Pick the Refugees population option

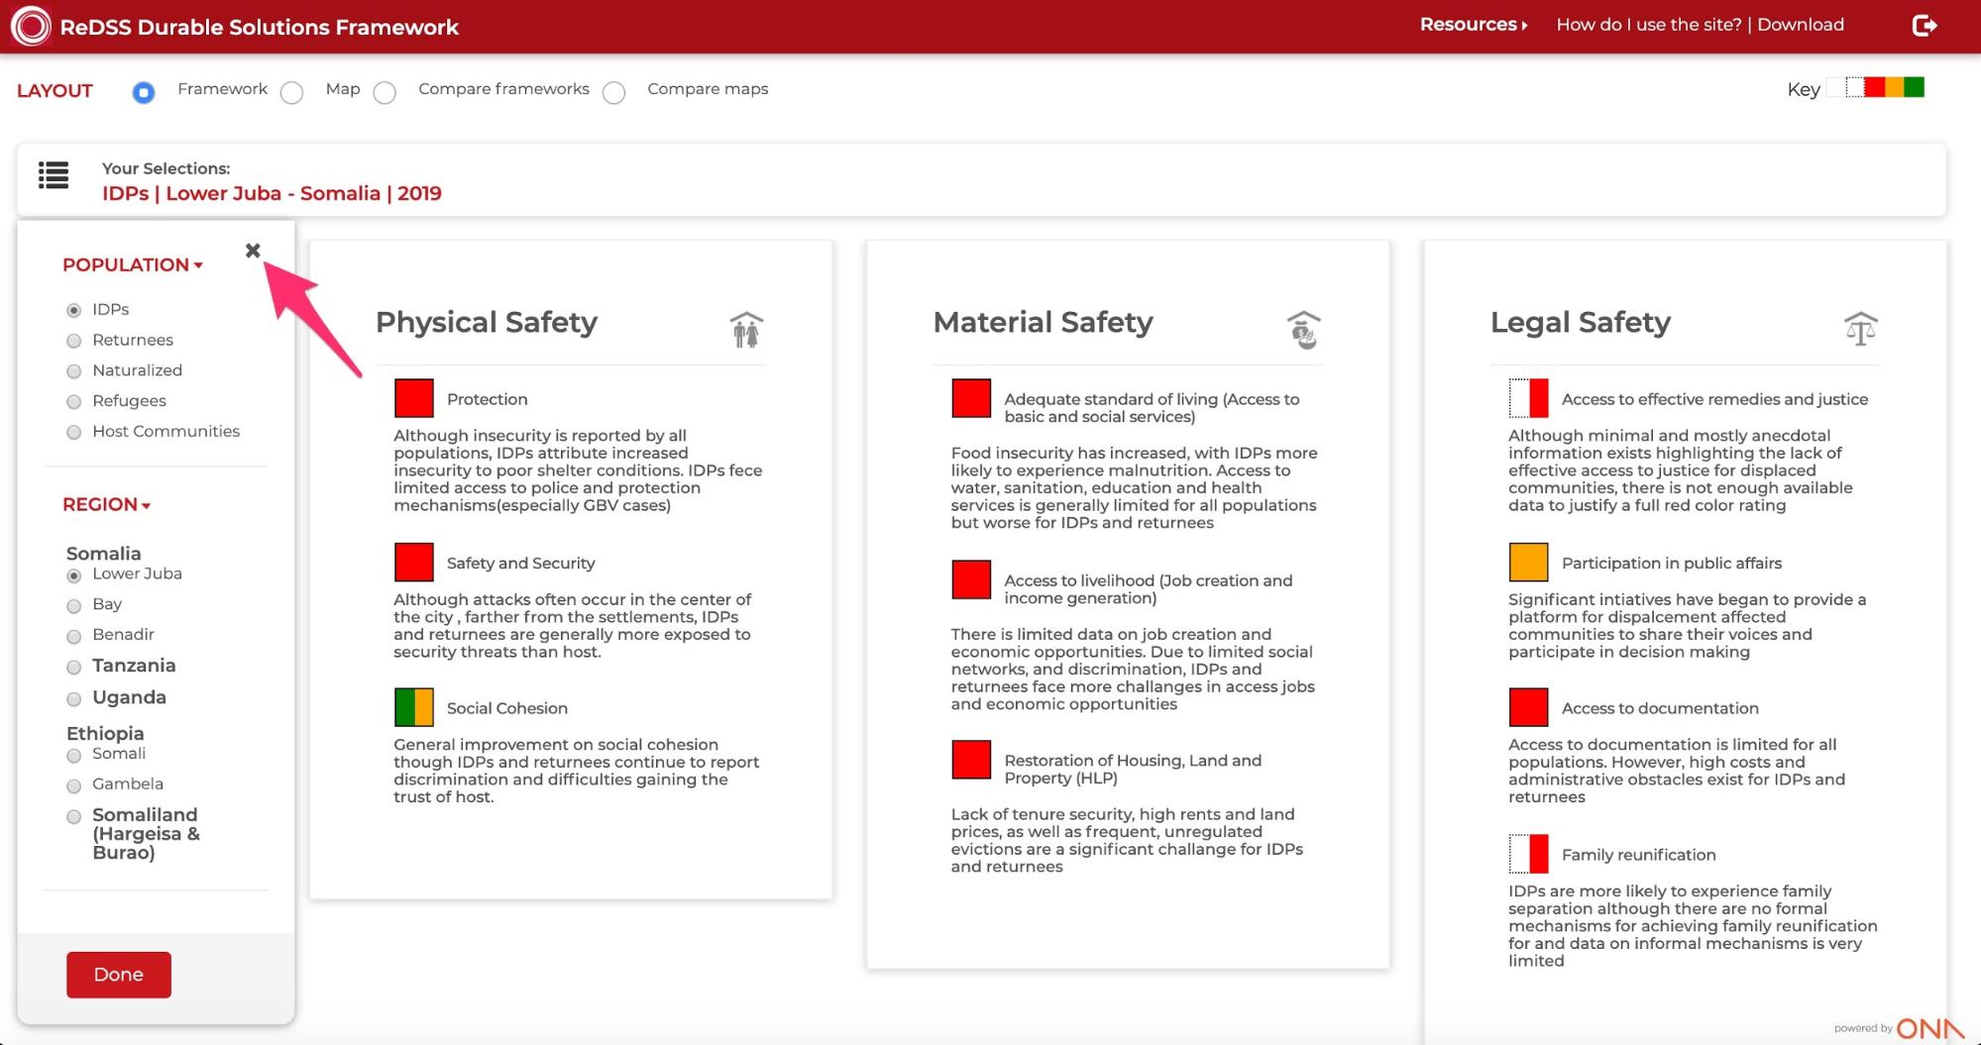click(x=73, y=402)
